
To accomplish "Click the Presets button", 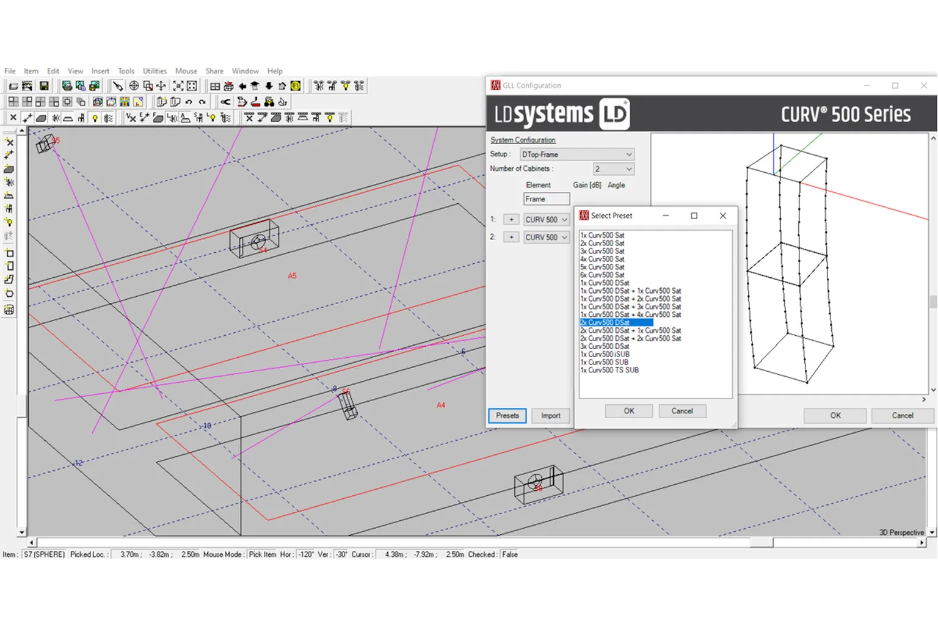I will (507, 416).
